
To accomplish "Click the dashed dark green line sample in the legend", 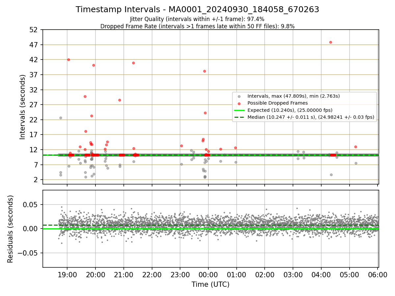I will pyautogui.click(x=239, y=117).
